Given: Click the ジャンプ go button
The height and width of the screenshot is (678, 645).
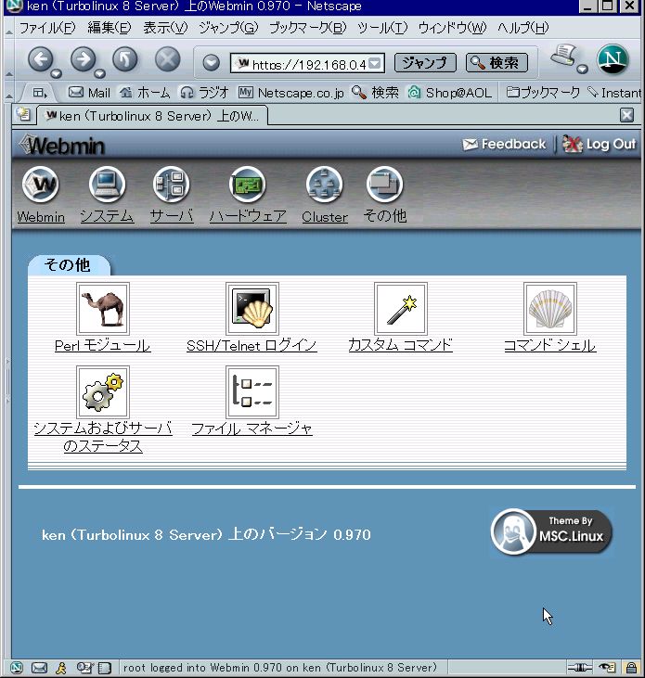Looking at the screenshot, I should pos(425,63).
